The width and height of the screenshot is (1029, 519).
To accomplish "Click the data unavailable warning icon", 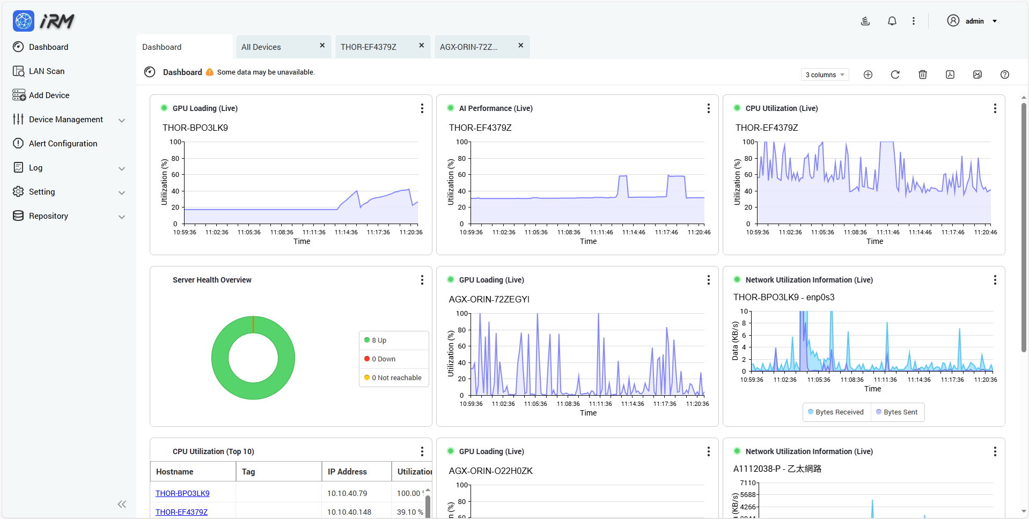I will tap(210, 72).
